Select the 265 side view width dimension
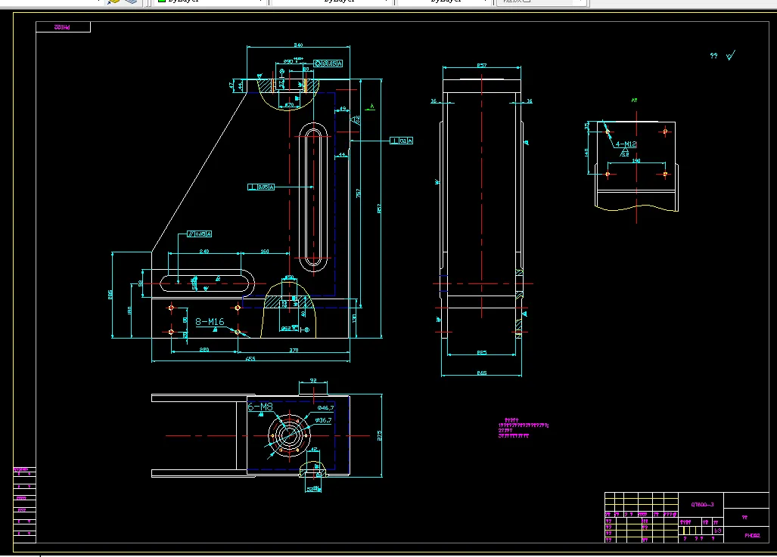Image resolution: width=777 pixels, height=557 pixels. (x=482, y=373)
